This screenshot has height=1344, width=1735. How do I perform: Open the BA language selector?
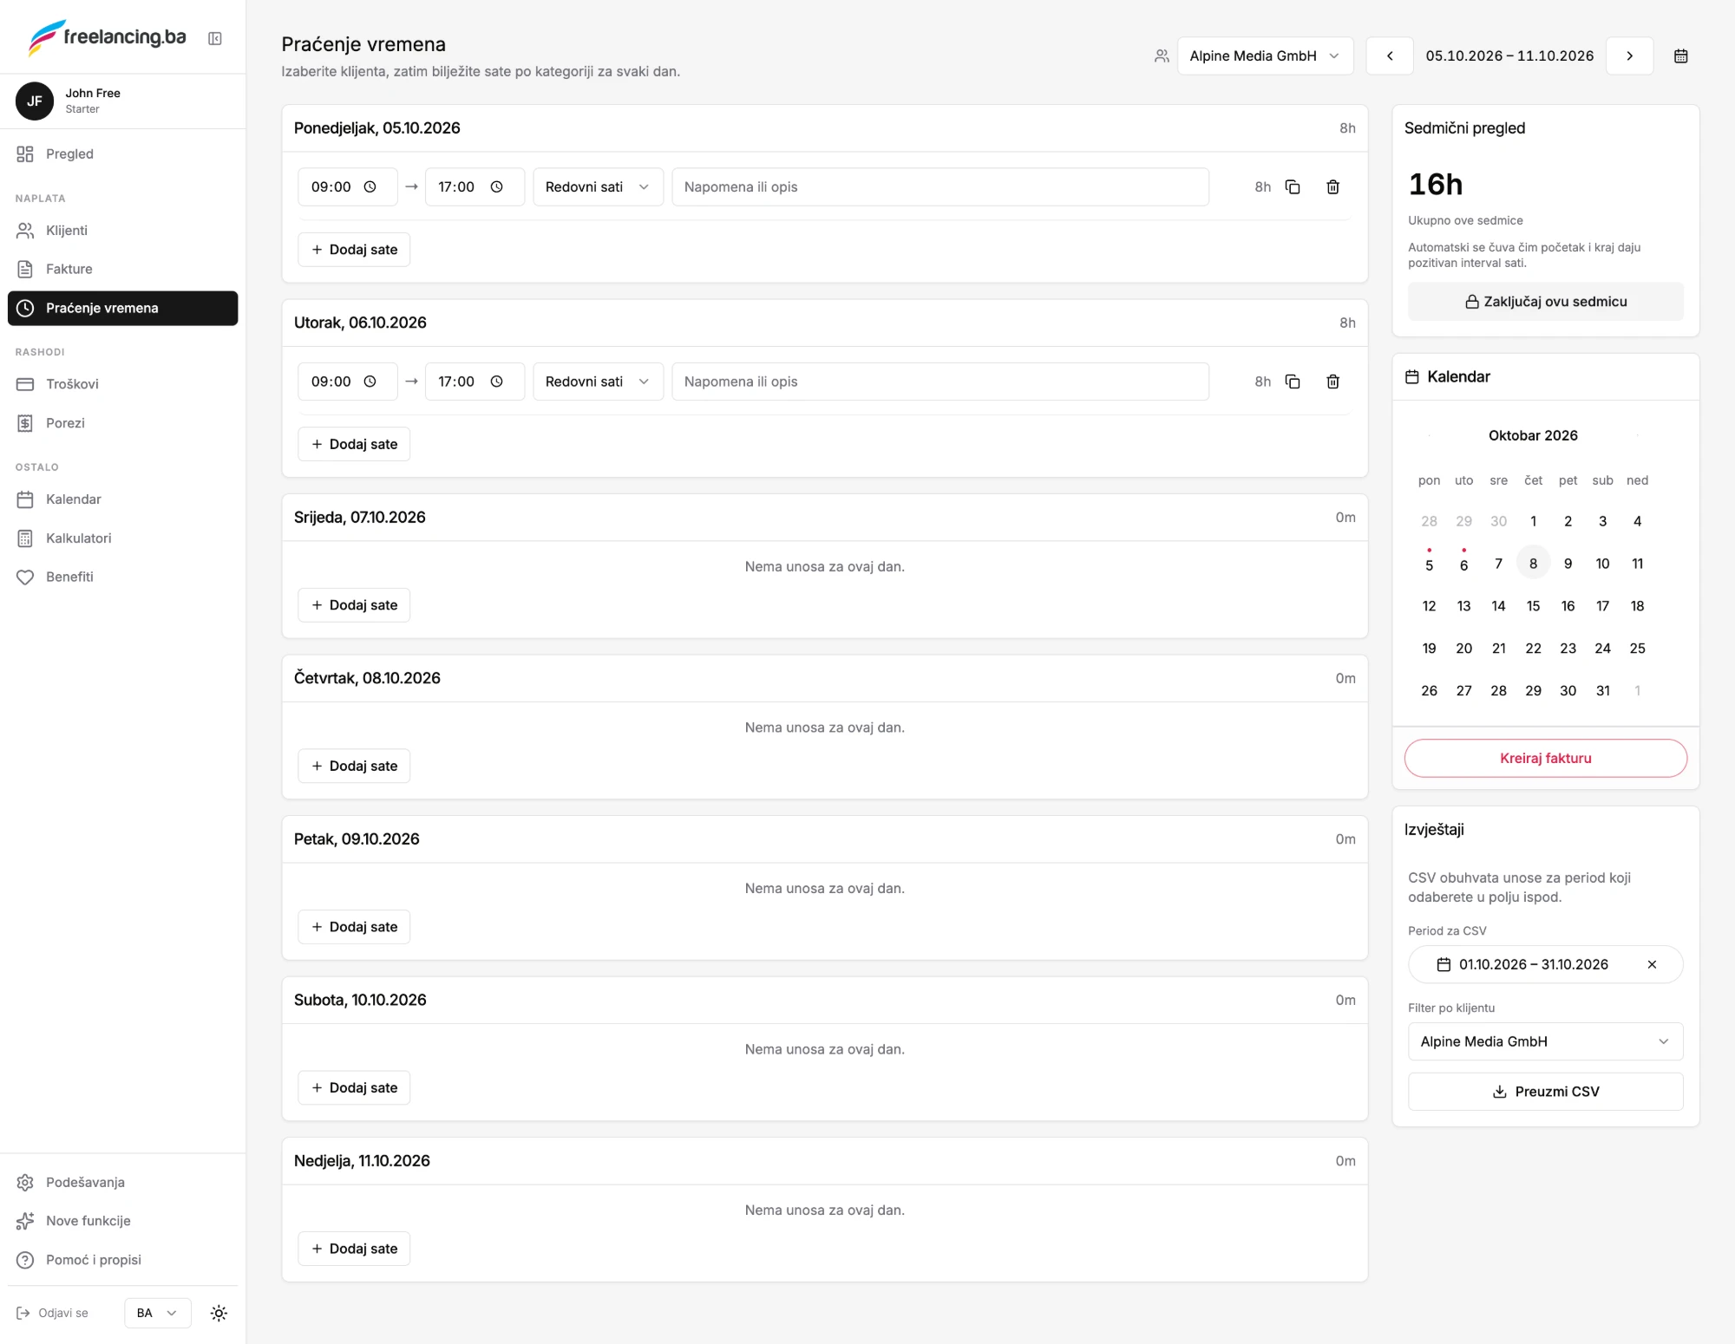157,1313
